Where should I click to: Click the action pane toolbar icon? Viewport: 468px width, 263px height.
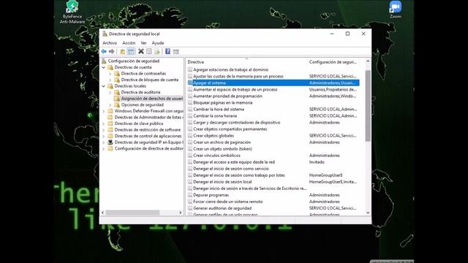(x=175, y=52)
